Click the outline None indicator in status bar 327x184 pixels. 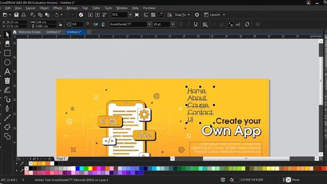(x=291, y=179)
